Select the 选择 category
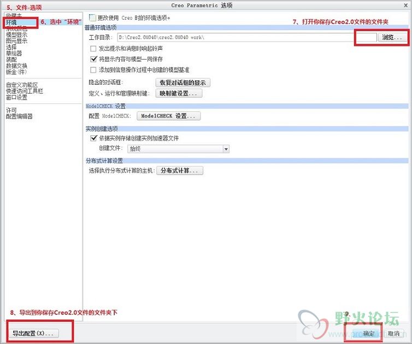This screenshot has width=412, height=344. click(x=11, y=47)
